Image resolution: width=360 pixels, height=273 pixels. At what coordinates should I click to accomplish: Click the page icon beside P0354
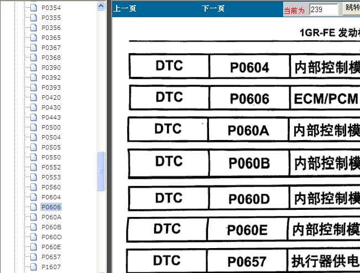34,8
